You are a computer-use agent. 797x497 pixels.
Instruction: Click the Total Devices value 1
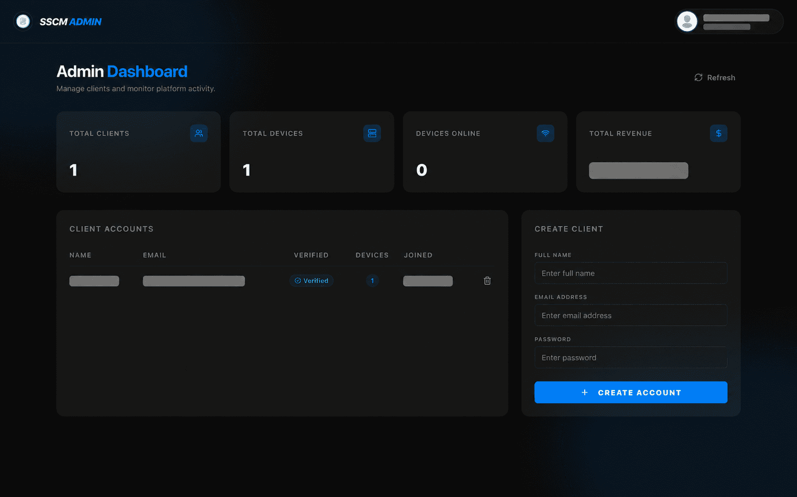(247, 171)
